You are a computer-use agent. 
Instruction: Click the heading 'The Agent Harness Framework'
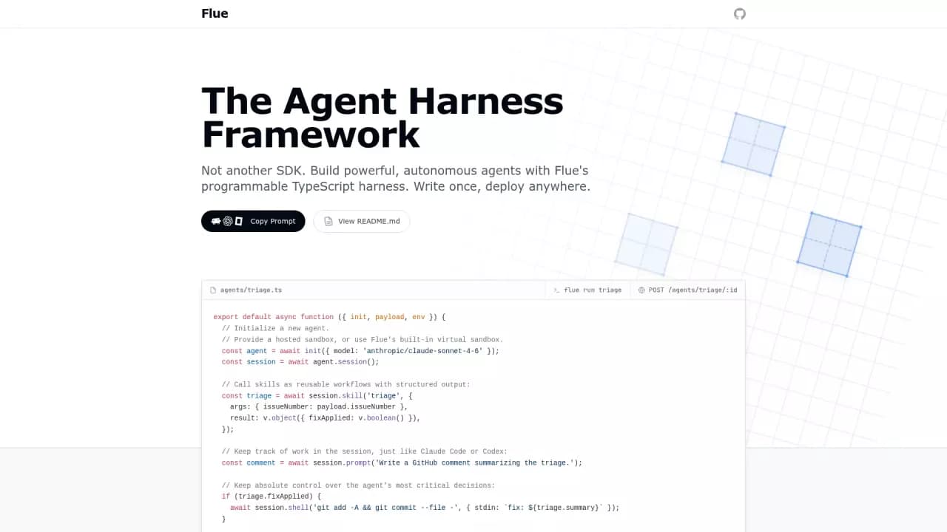(382, 118)
